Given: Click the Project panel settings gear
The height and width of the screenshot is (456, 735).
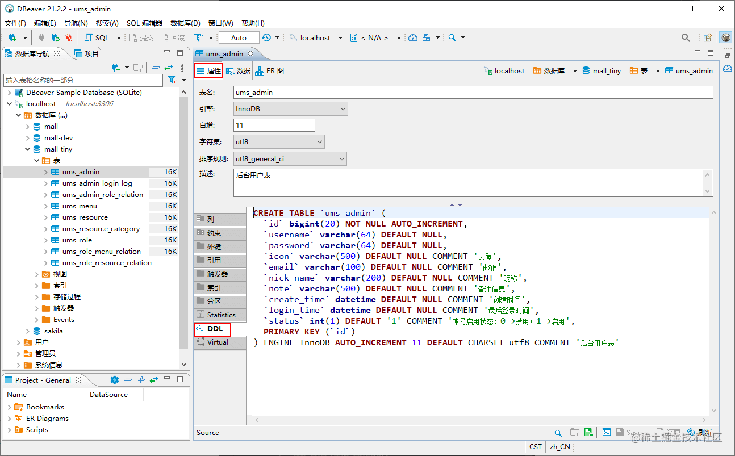Looking at the screenshot, I should [x=115, y=380].
